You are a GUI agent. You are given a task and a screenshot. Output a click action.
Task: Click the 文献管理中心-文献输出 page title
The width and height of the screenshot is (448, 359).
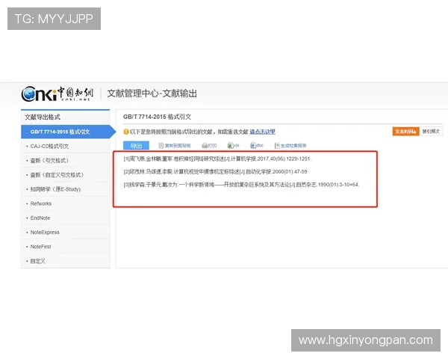pyautogui.click(x=152, y=93)
